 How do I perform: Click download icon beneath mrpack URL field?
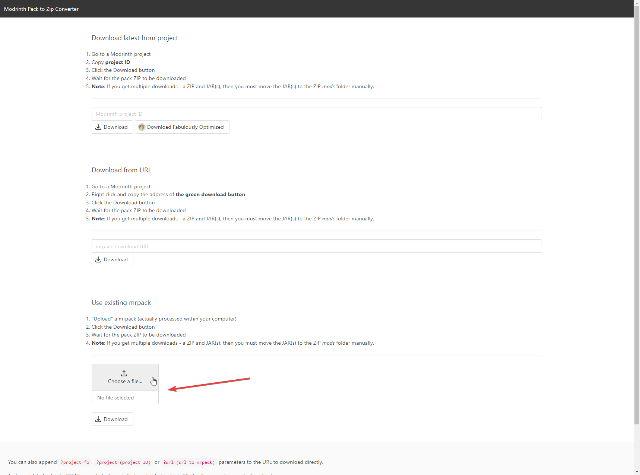point(98,259)
